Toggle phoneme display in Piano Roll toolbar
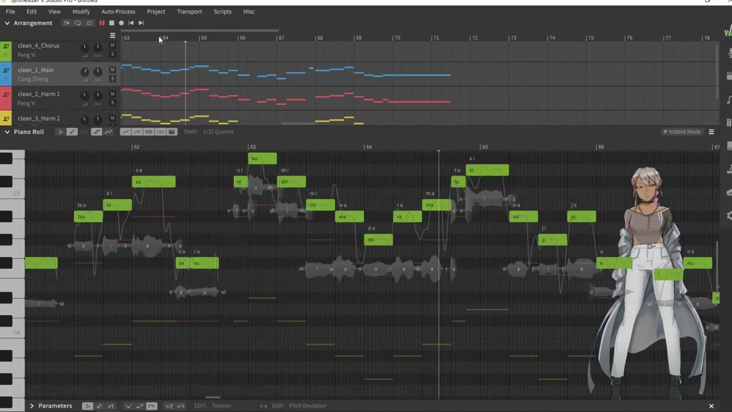The image size is (732, 412). click(x=160, y=132)
